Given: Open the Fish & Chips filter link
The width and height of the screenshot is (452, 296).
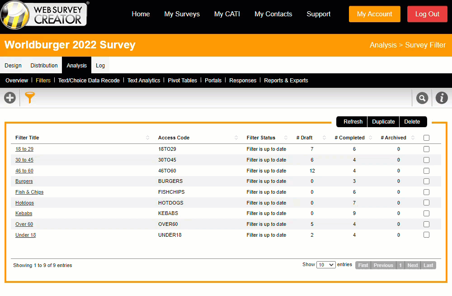Looking at the screenshot, I should (x=29, y=192).
